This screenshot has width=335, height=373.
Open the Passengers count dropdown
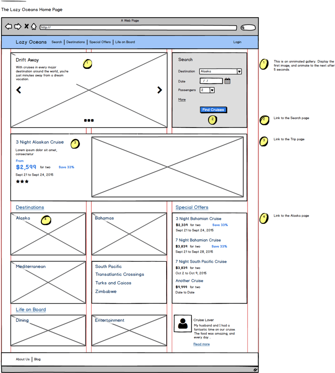pyautogui.click(x=212, y=90)
